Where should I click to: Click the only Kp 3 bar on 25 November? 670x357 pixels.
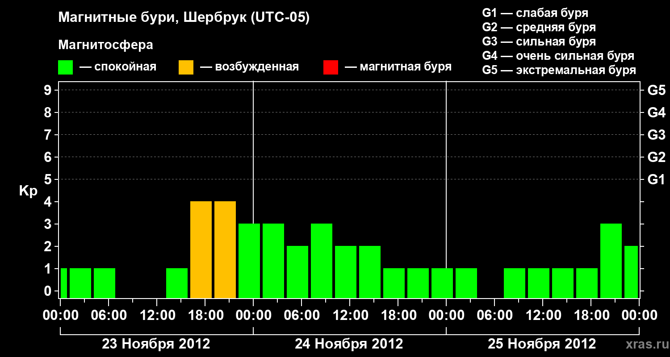(x=611, y=261)
